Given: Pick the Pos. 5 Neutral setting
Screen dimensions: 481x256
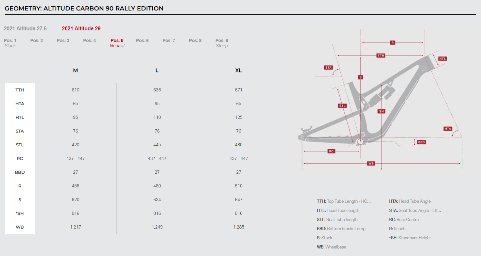Looking at the screenshot, I should pyautogui.click(x=117, y=43).
